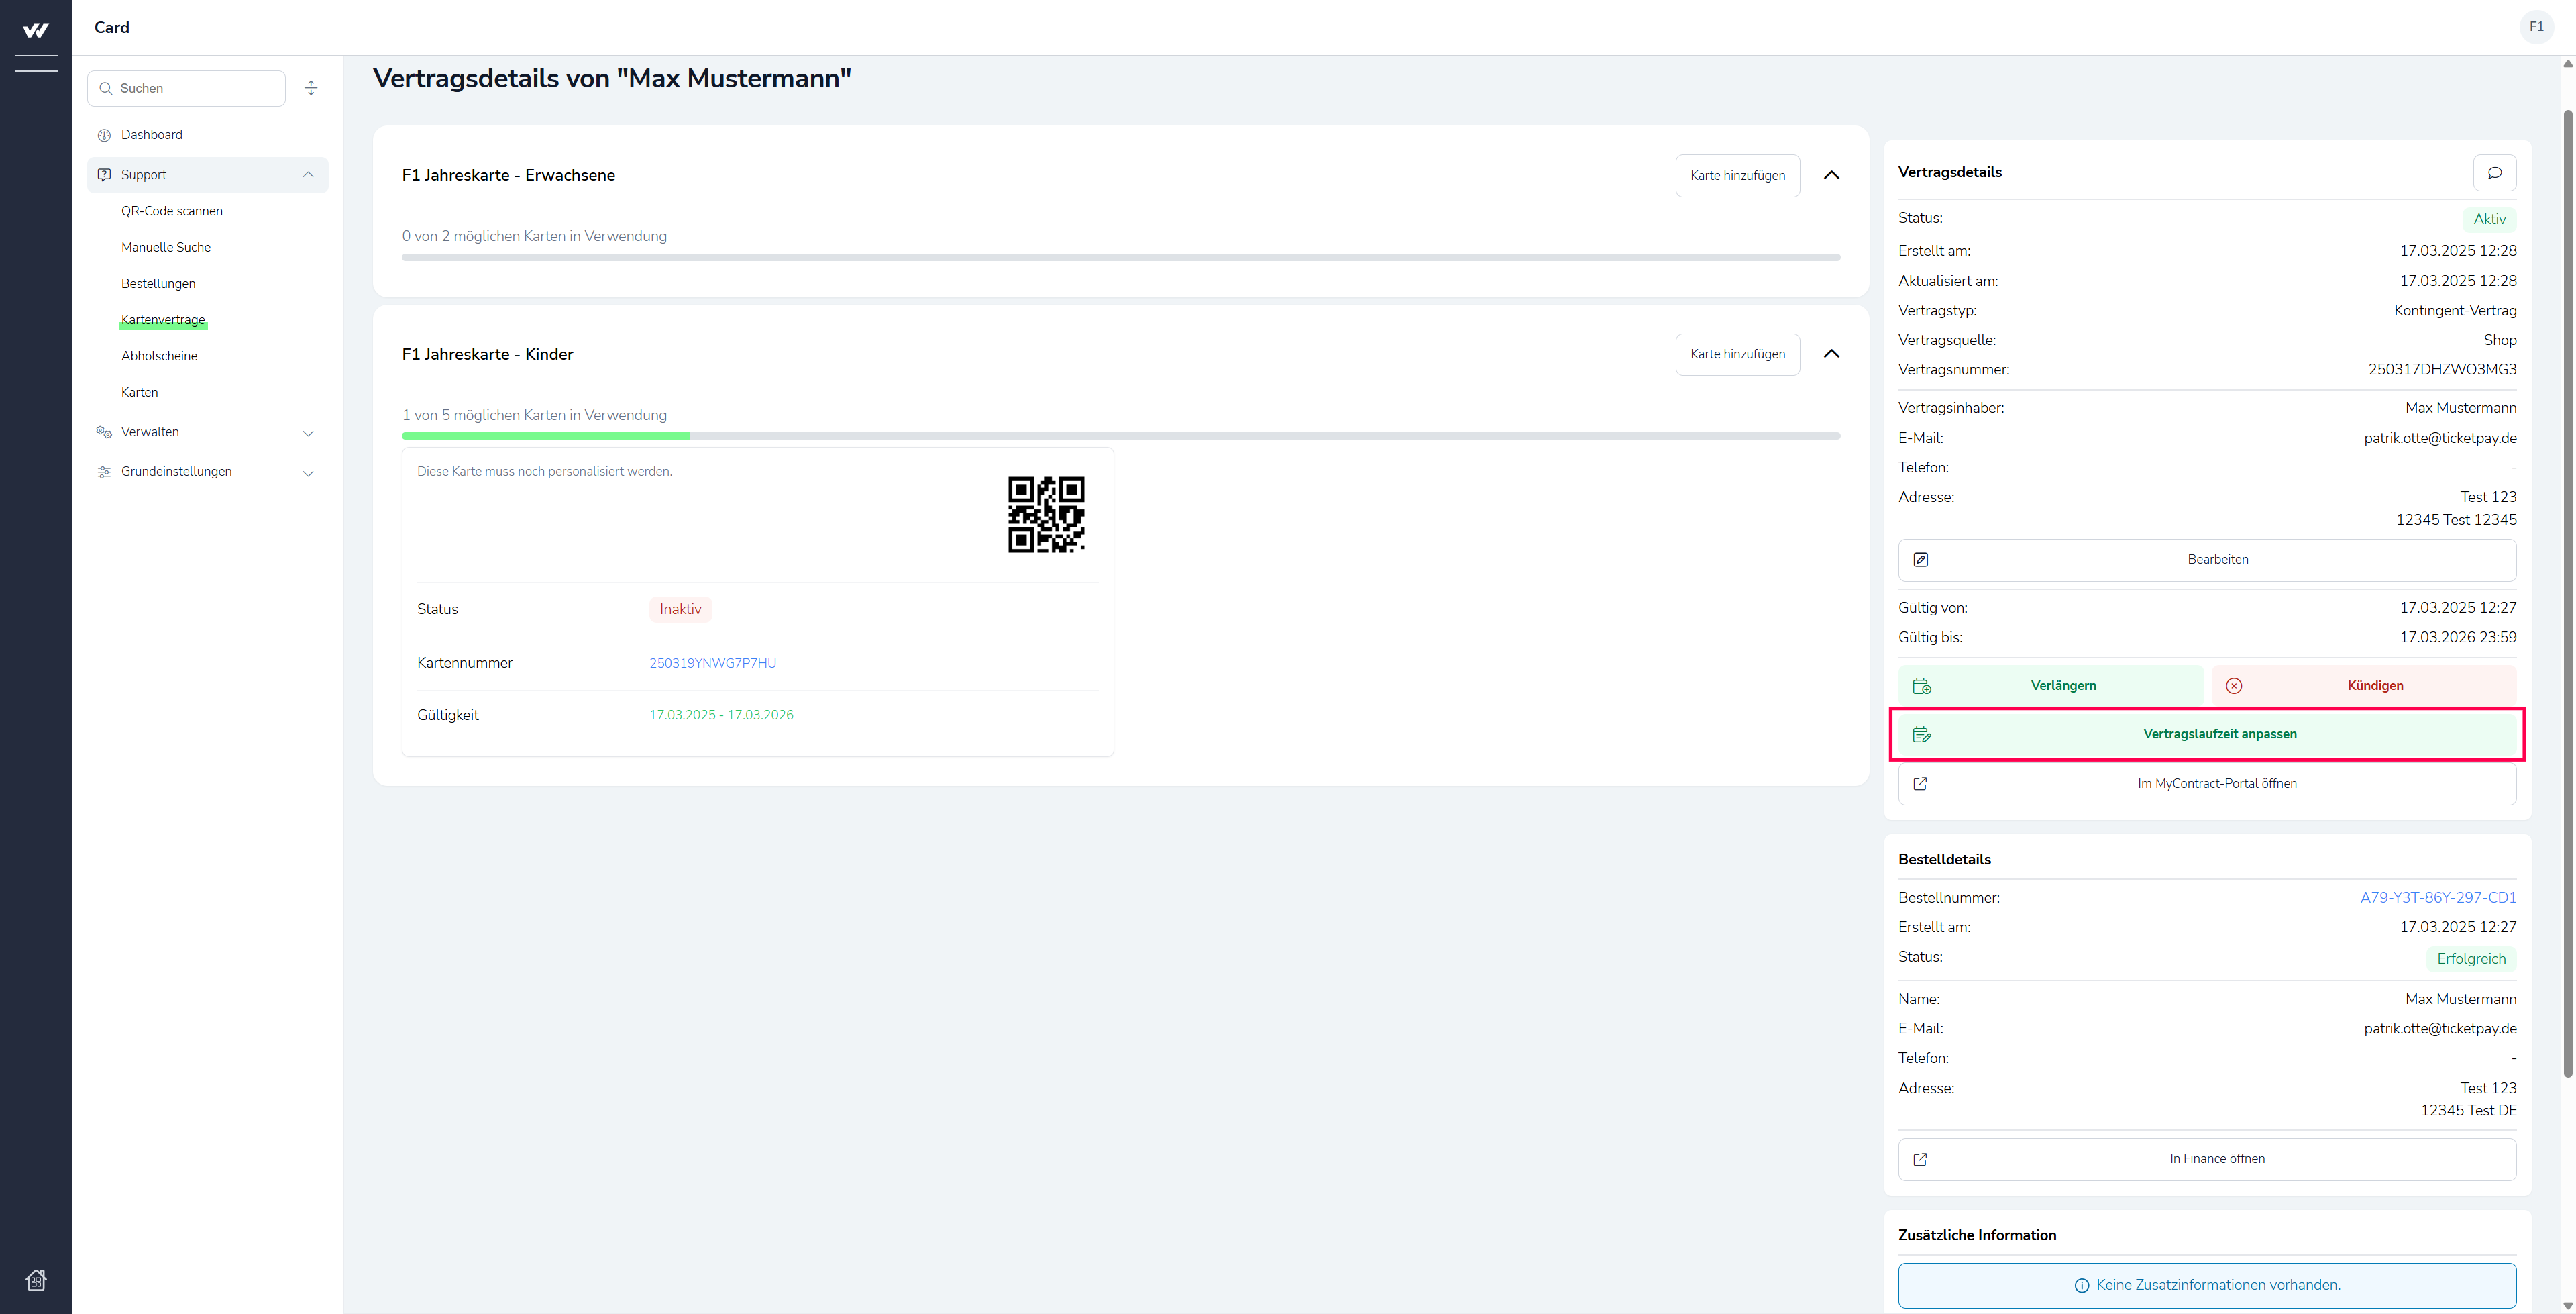Click the comment bubble icon in Vertragsdetails

[x=2494, y=173]
